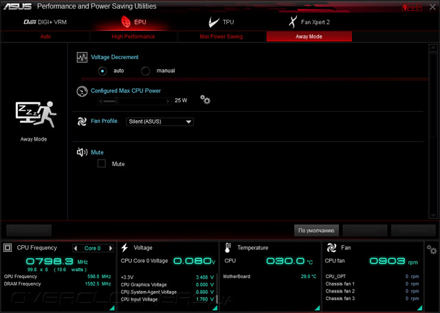
Task: Open the TPU section
Action: coord(221,22)
